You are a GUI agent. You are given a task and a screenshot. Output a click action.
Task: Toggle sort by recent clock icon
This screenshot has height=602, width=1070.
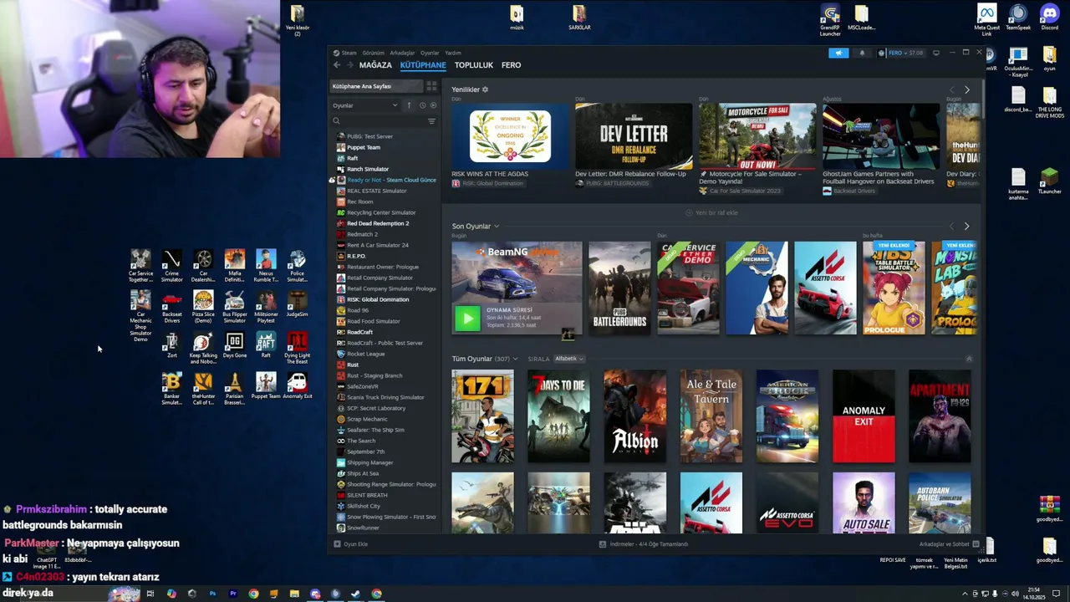pyautogui.click(x=422, y=105)
